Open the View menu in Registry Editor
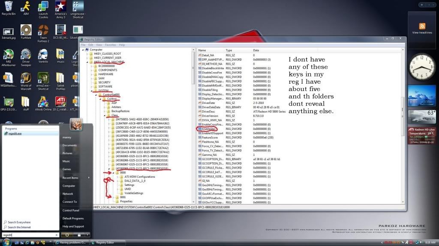Image resolution: width=439 pixels, height=246 pixels. point(99,45)
